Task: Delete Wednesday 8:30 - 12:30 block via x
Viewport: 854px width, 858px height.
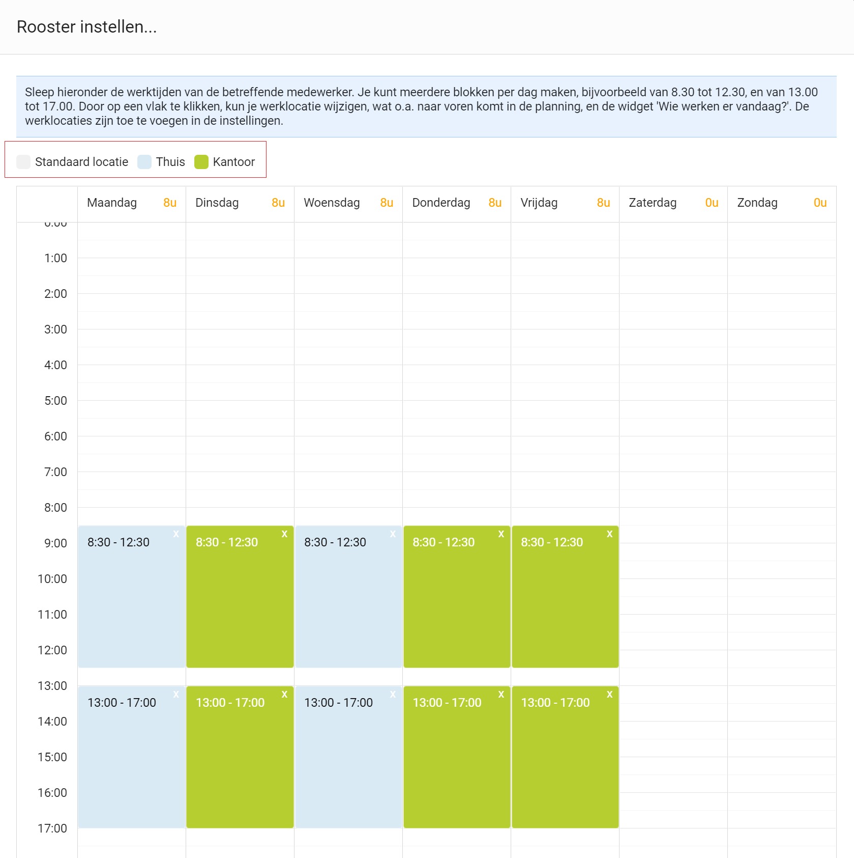Action: 393,534
